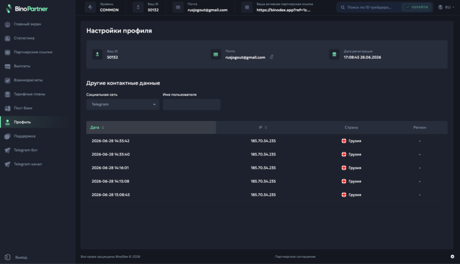Click the Страна column header

[351, 127]
